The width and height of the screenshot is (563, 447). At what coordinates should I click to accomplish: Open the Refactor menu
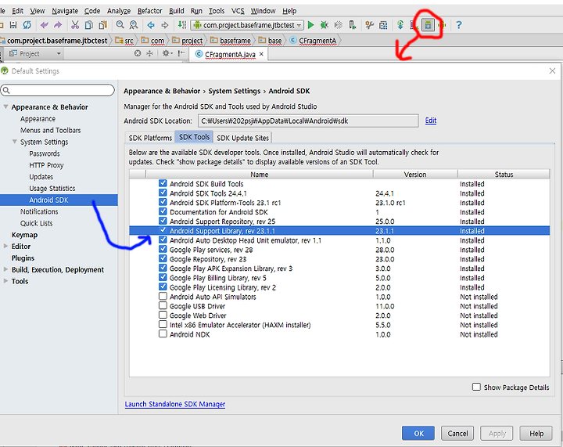(149, 11)
